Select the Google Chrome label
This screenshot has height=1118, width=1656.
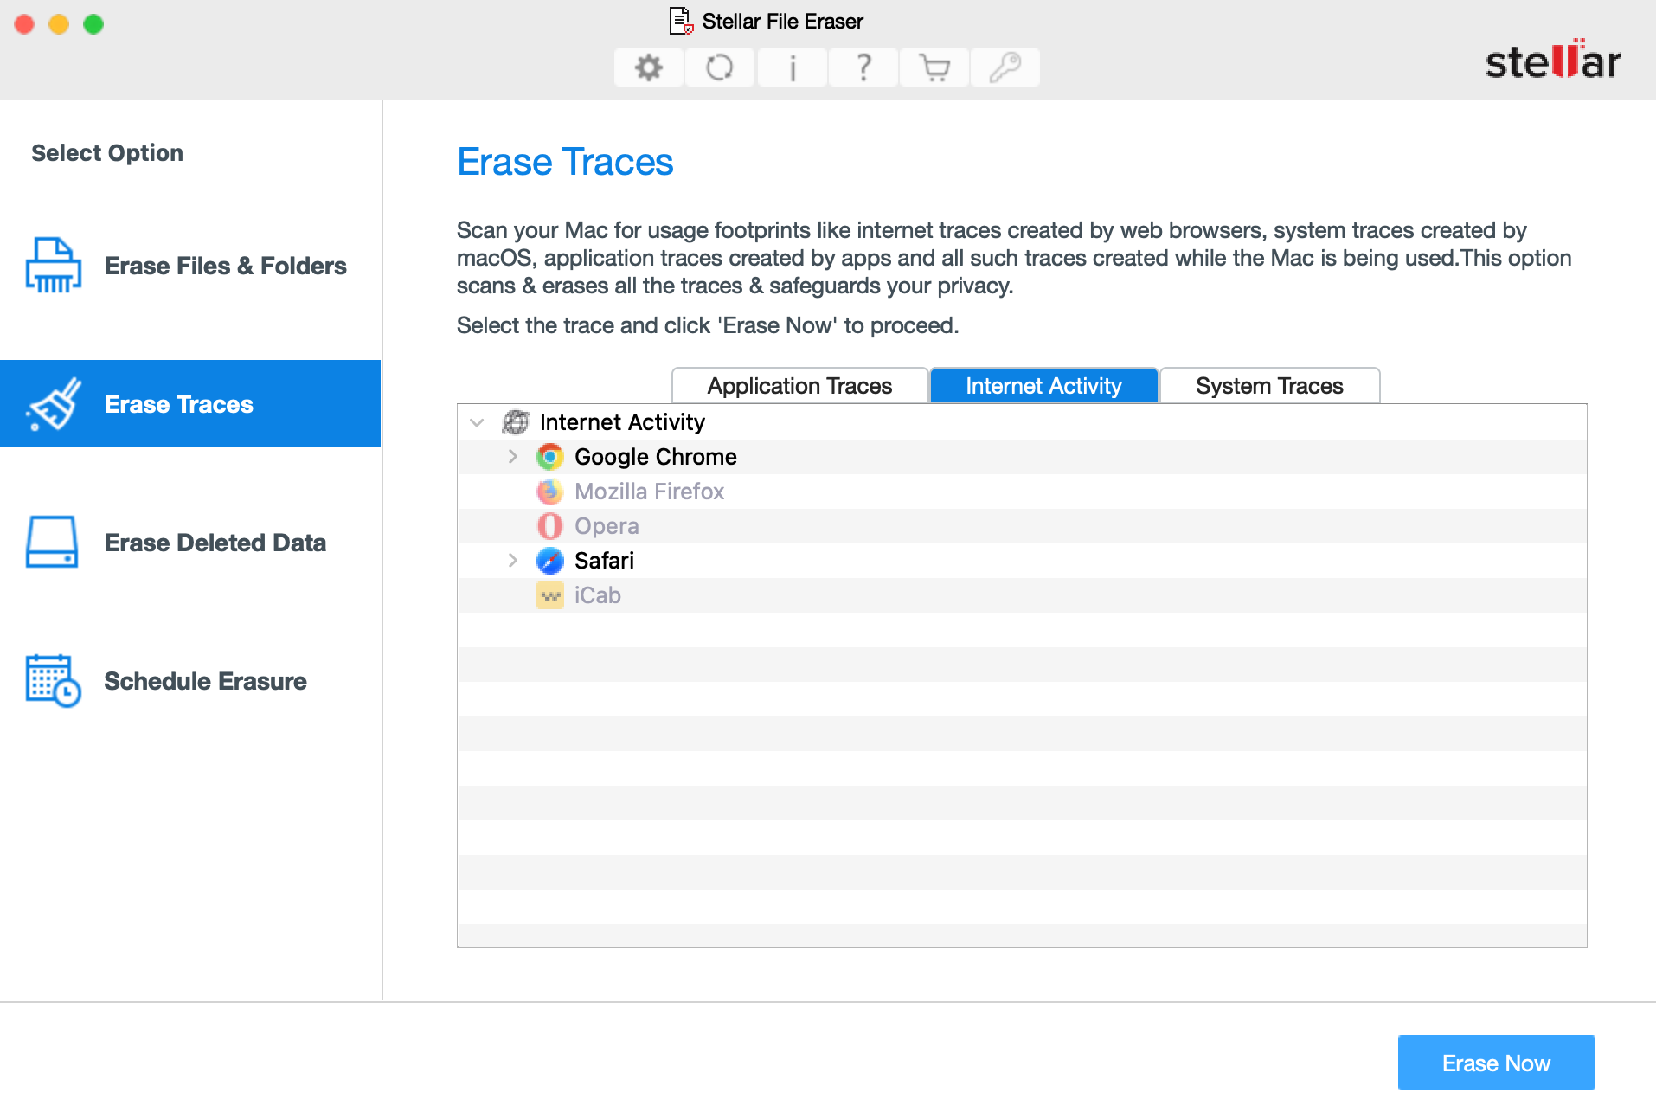656,457
